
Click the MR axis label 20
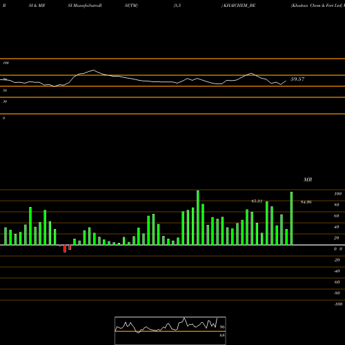pos(337,238)
